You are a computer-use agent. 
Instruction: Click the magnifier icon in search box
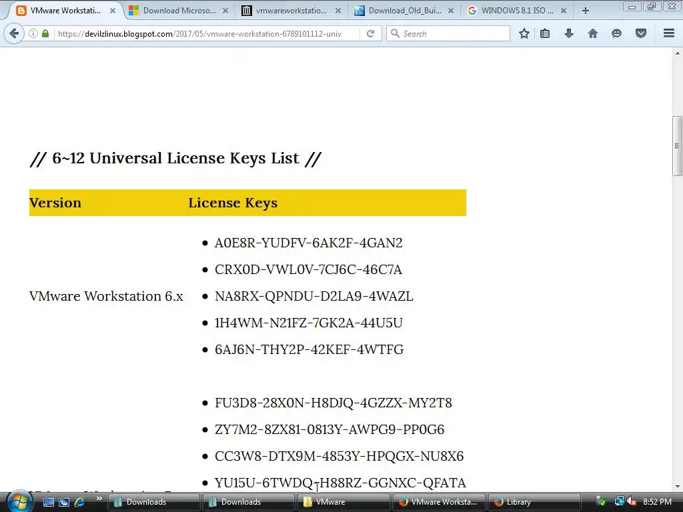(x=395, y=33)
